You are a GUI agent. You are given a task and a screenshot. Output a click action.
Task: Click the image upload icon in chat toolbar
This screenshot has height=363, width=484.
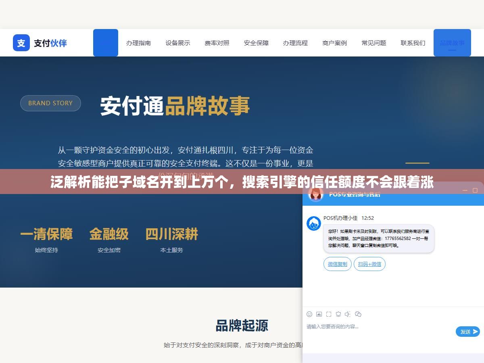[x=319, y=314]
